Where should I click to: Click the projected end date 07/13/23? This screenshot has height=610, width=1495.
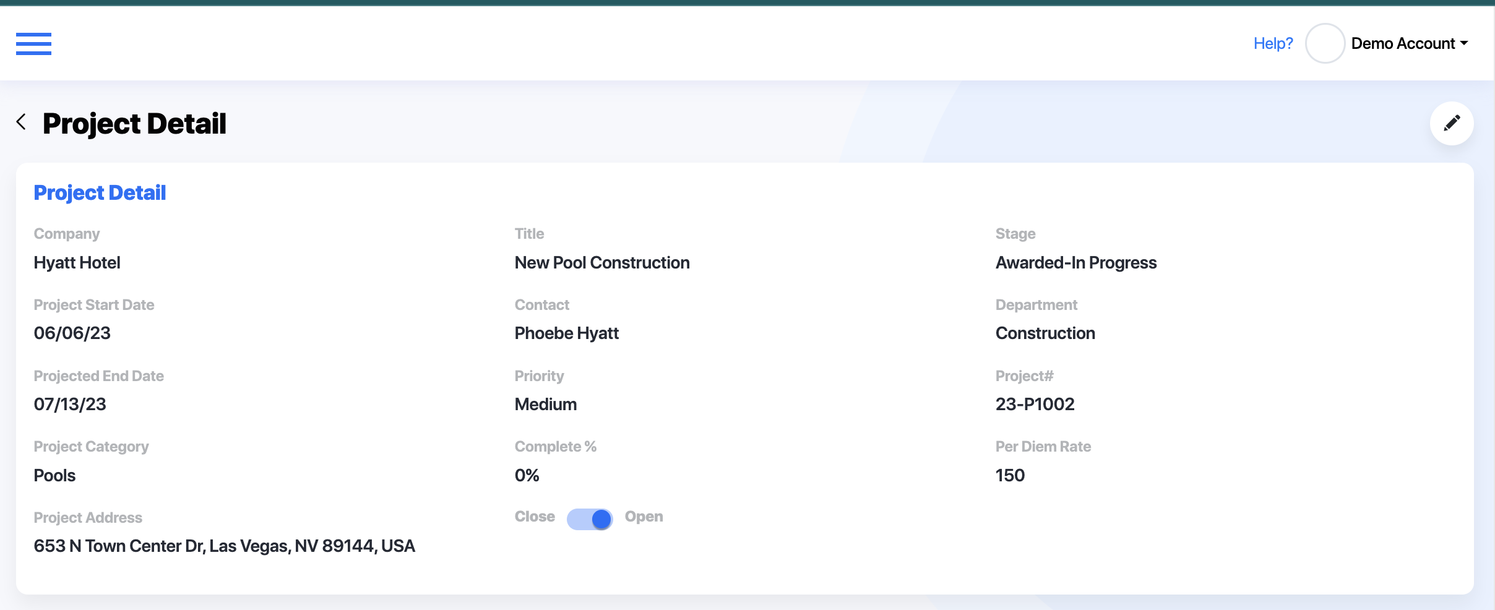tap(70, 405)
